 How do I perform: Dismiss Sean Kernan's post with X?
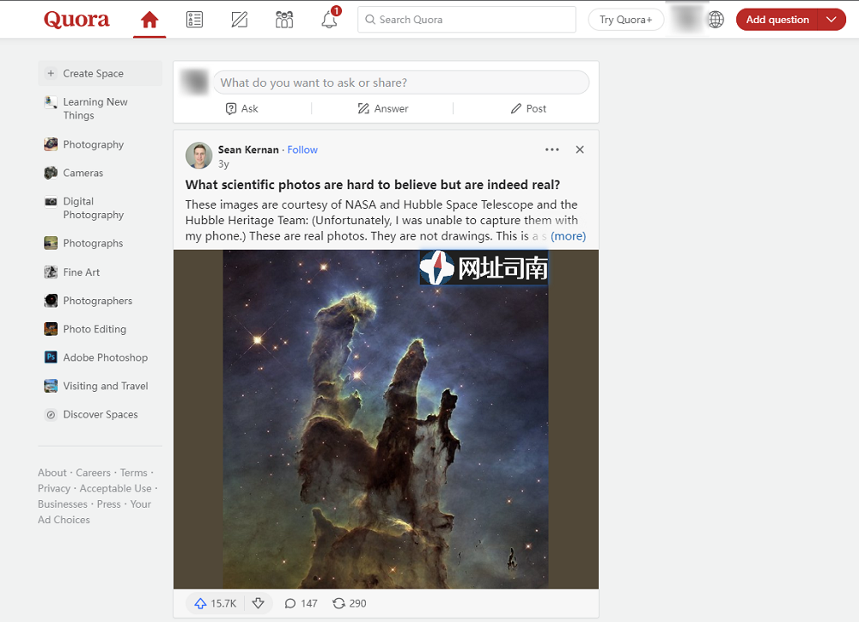580,149
